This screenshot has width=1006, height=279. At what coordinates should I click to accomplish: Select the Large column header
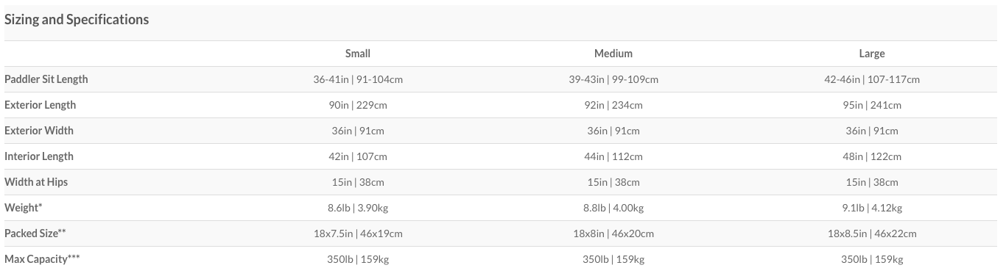coord(872,54)
